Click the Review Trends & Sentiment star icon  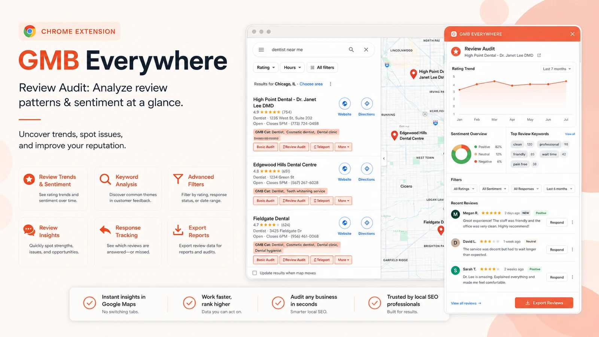coord(29,179)
